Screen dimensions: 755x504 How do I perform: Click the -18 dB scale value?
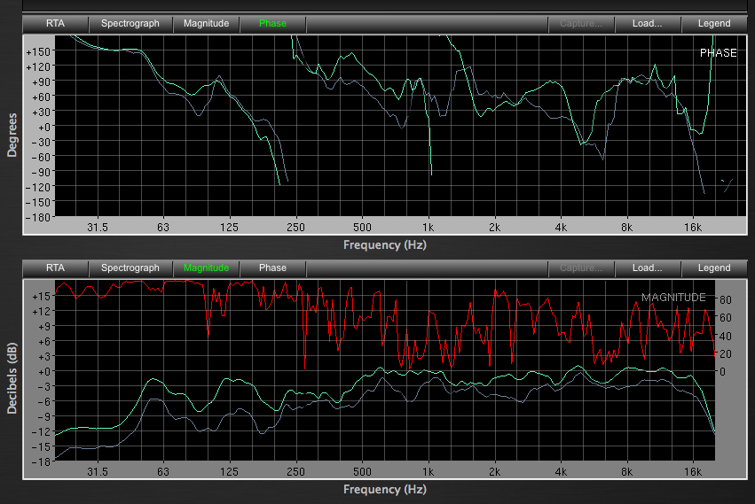coord(41,461)
